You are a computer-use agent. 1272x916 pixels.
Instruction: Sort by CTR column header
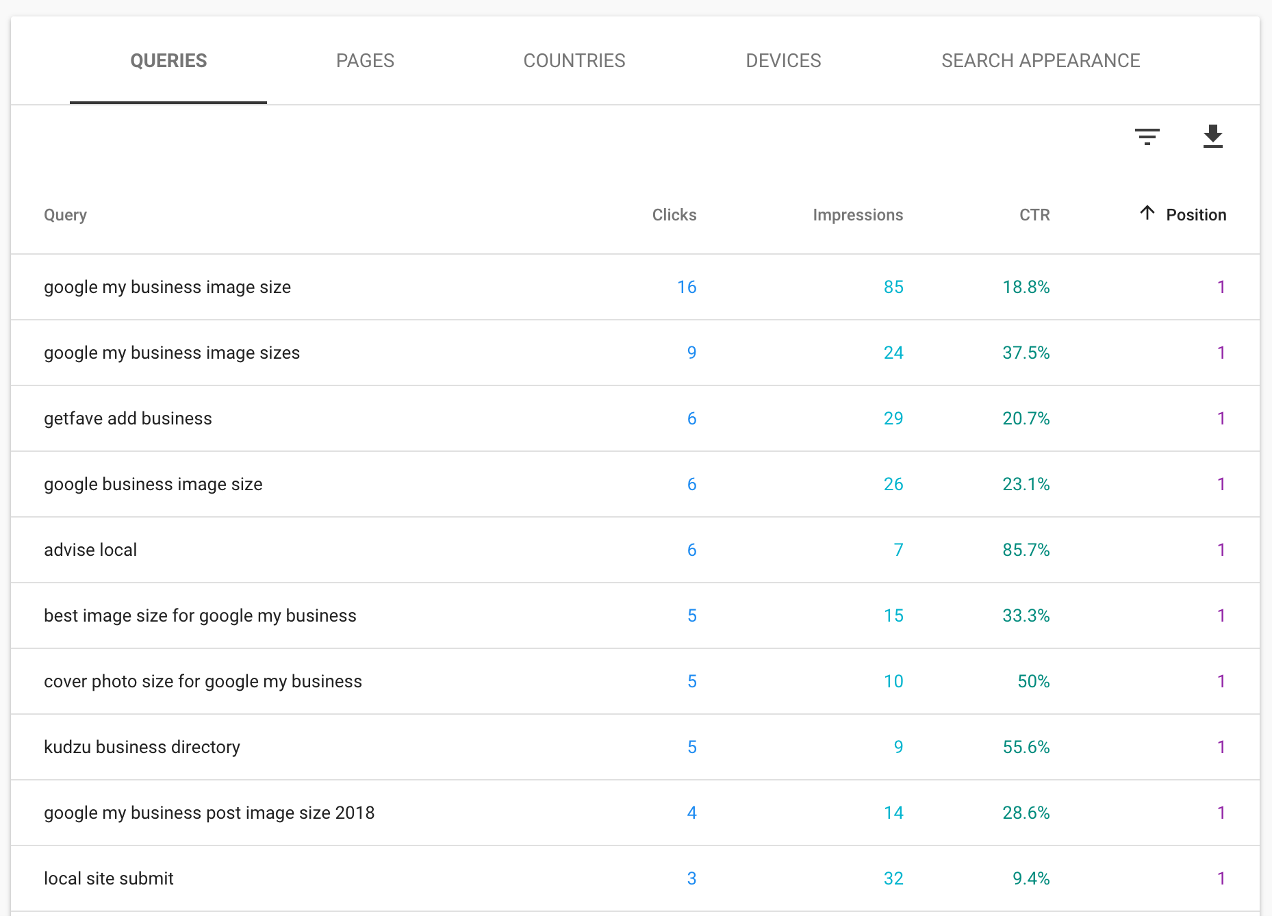1034,215
